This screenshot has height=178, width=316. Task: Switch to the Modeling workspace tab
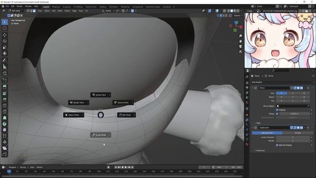[56, 7]
